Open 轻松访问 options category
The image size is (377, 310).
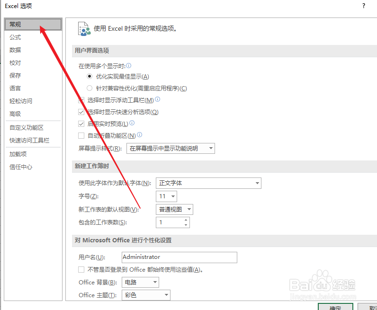click(x=33, y=101)
